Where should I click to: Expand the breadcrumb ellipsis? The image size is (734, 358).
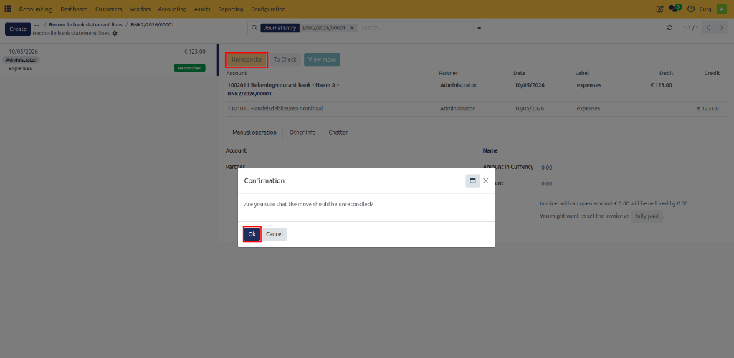coord(37,24)
